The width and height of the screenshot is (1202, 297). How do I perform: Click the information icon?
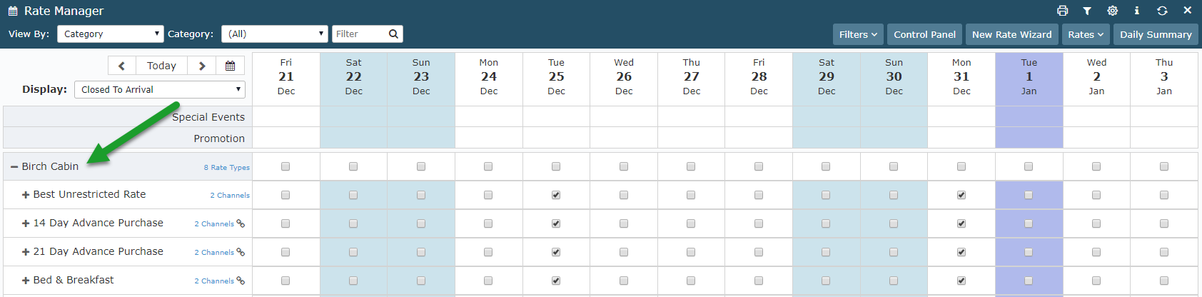[x=1137, y=11]
